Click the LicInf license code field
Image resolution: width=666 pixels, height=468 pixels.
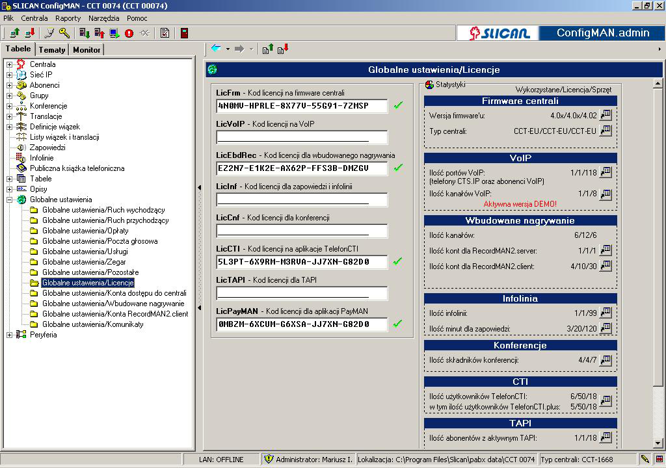click(x=302, y=200)
